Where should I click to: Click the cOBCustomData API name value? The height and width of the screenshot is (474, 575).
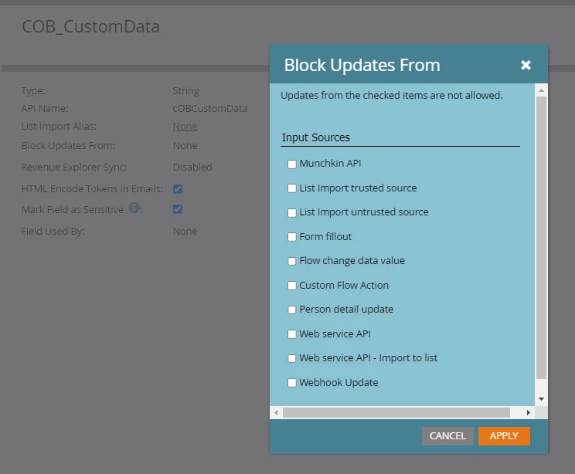(210, 109)
